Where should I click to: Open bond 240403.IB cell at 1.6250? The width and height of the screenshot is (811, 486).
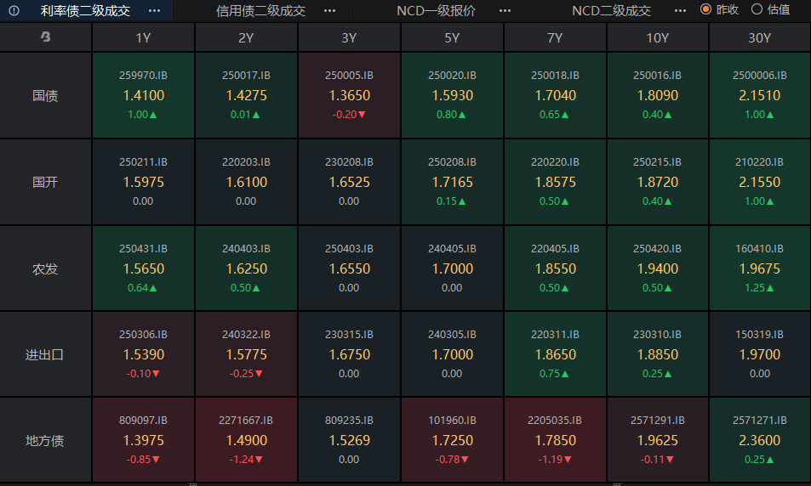(246, 268)
